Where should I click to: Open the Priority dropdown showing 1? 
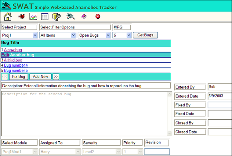pyautogui.click(x=132, y=152)
